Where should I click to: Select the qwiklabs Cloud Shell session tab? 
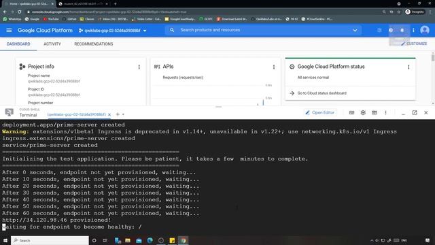click(76, 114)
